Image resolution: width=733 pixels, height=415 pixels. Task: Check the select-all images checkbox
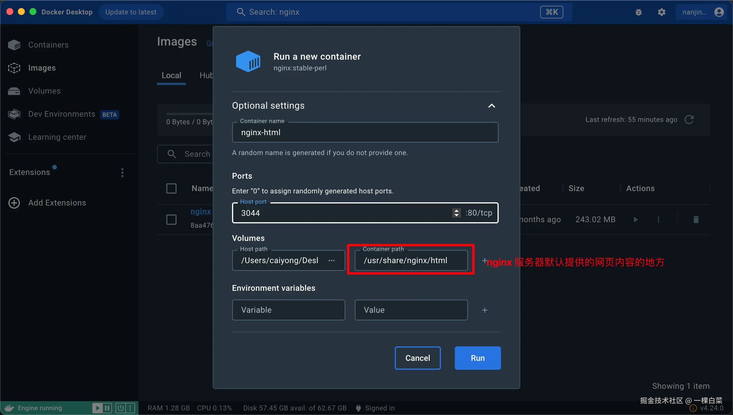coord(171,188)
